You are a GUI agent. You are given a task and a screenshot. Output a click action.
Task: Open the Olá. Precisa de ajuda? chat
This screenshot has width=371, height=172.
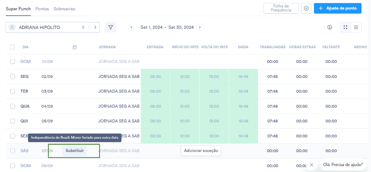(343, 165)
